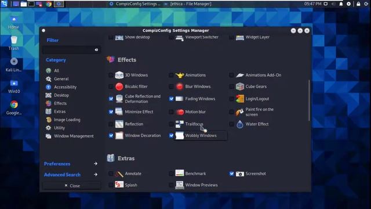The height and width of the screenshot is (209, 371).
Task: Enable the Water Effect checkbox
Action: [231, 124]
